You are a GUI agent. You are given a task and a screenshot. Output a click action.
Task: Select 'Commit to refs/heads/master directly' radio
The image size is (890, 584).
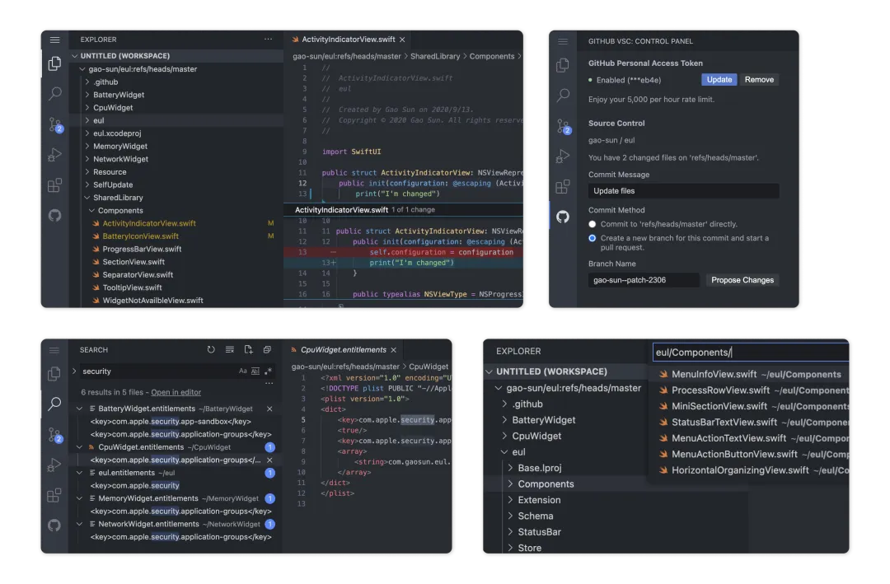pyautogui.click(x=592, y=224)
